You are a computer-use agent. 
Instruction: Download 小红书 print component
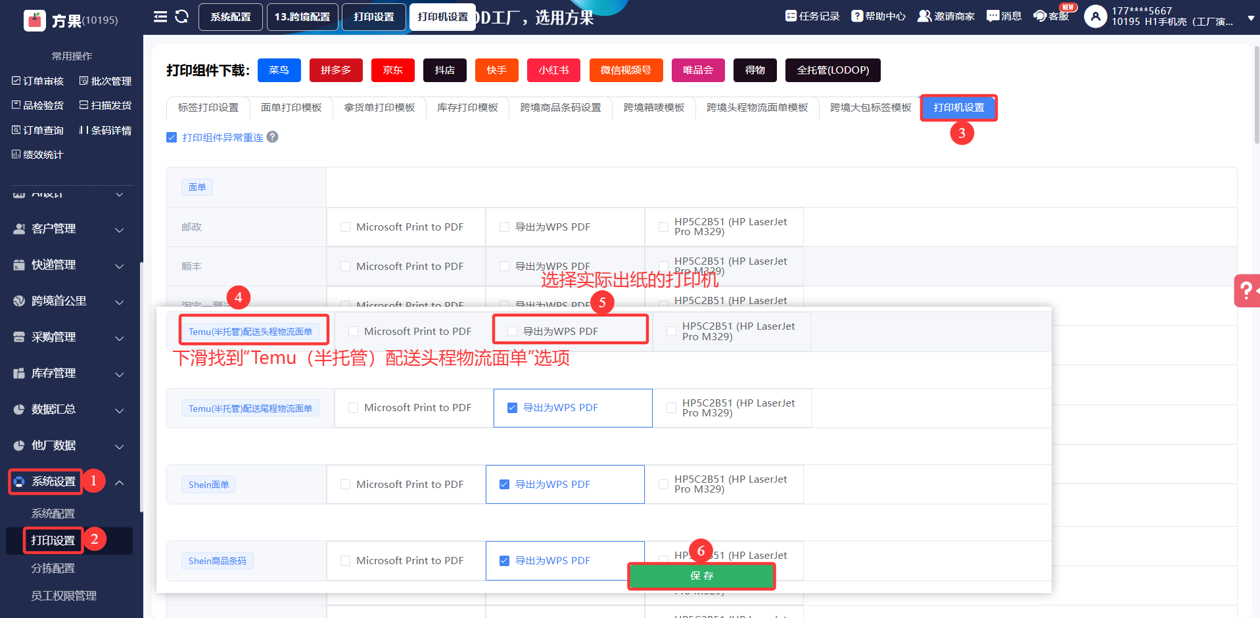[x=553, y=70]
